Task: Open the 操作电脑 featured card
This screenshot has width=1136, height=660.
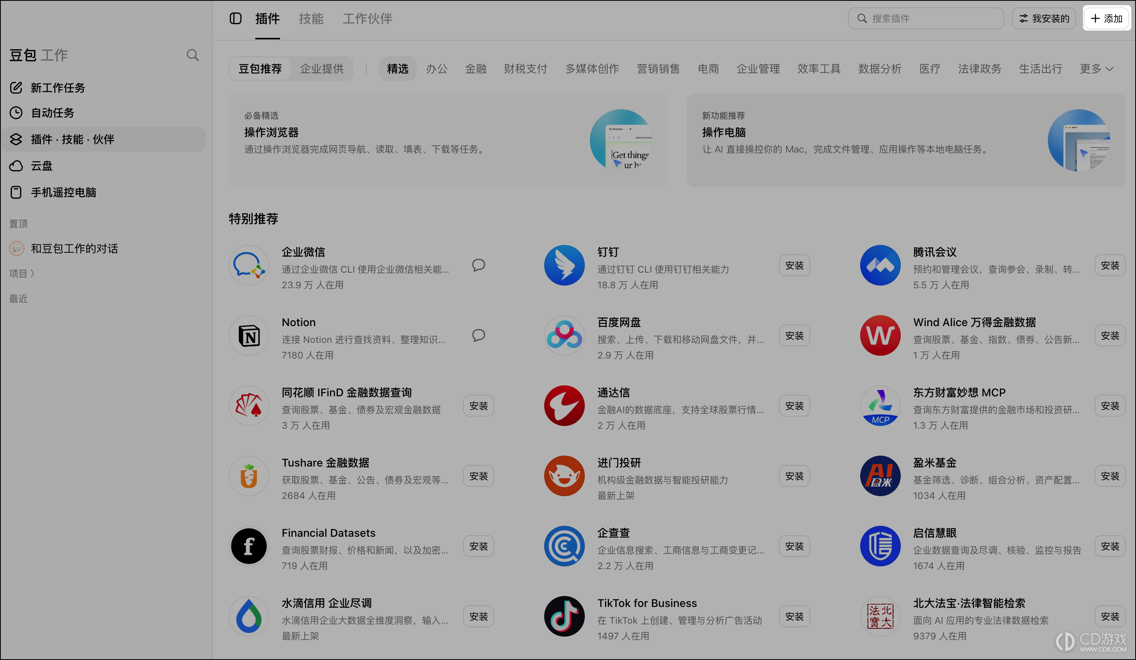Action: point(906,140)
